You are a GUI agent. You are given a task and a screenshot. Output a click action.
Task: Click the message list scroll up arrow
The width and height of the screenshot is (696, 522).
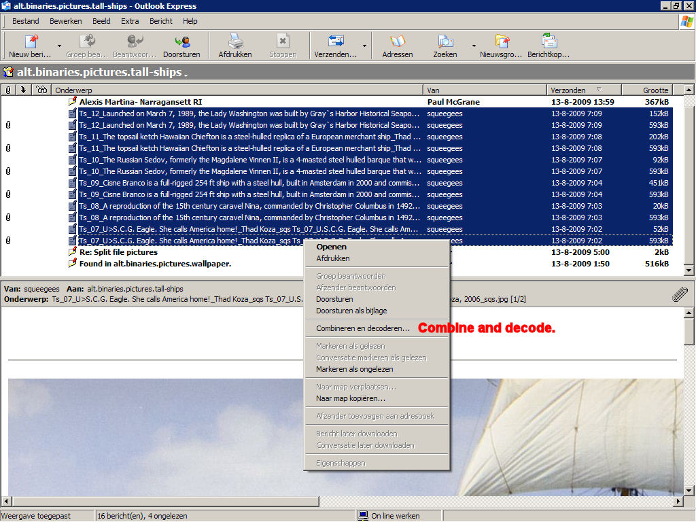pyautogui.click(x=689, y=90)
